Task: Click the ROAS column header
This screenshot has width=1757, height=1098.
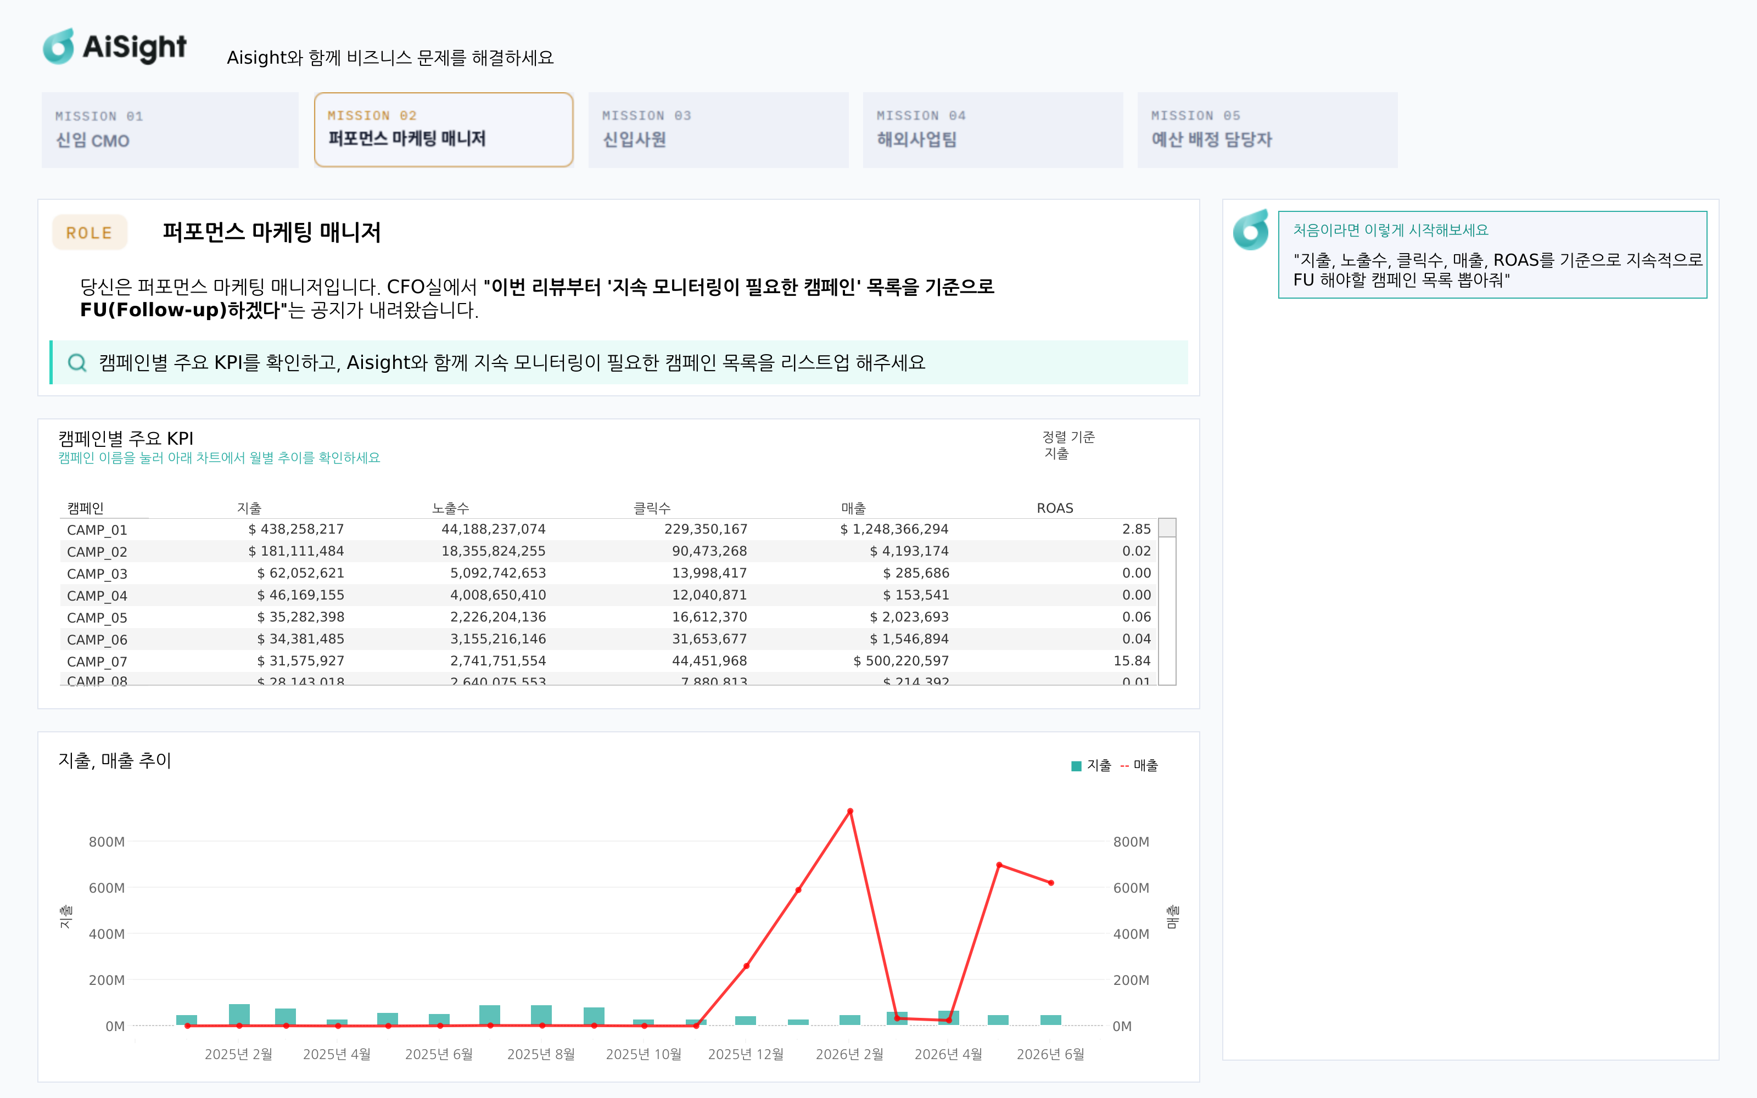Action: coord(1054,508)
